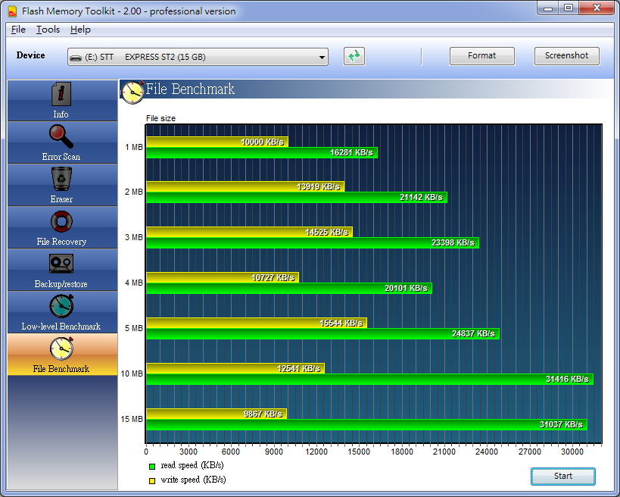Click the 10727 KB/s write bar

point(223,277)
